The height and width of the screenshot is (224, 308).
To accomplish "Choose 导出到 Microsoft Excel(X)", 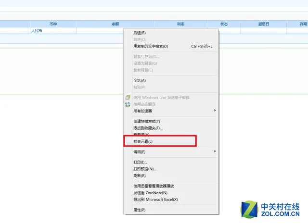I will 171,199.
